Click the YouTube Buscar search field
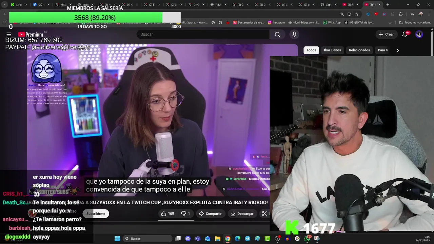The height and width of the screenshot is (244, 434). point(203,34)
